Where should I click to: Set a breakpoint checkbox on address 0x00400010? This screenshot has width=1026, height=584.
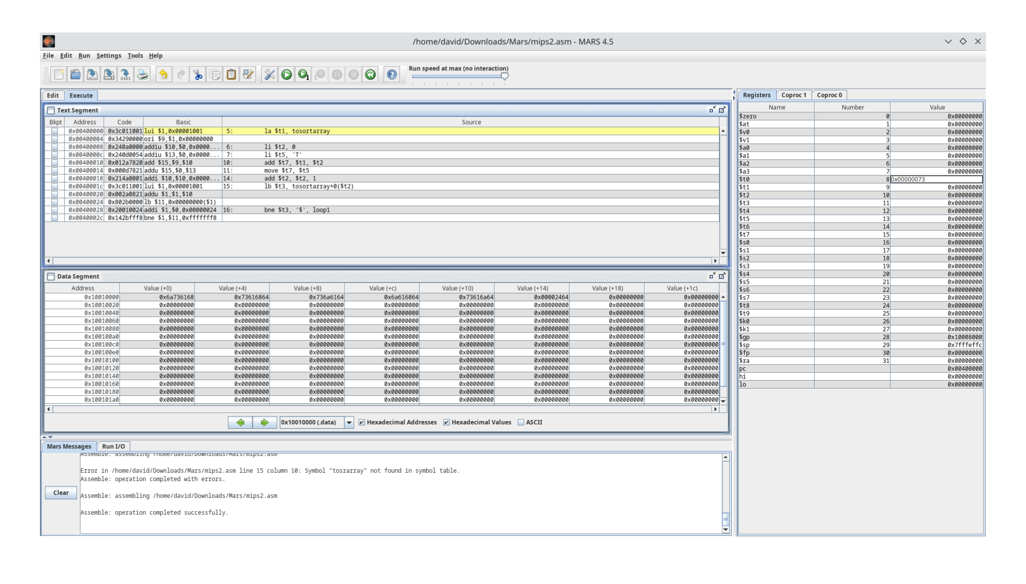click(54, 162)
